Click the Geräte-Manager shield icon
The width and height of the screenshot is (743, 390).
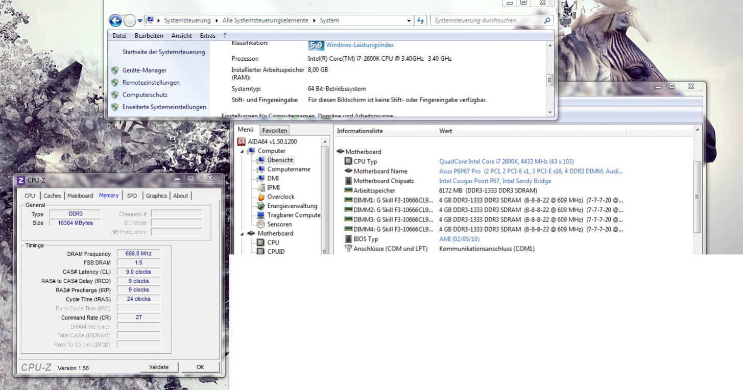pos(114,70)
